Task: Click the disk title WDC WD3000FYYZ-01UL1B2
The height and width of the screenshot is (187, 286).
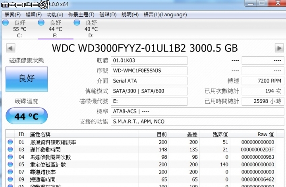Action: click(x=119, y=48)
